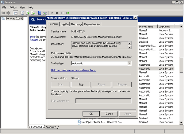Image resolution: width=184 pixels, height=134 pixels.
Task: Click the Stop button in the dialog
Action: pos(81,85)
